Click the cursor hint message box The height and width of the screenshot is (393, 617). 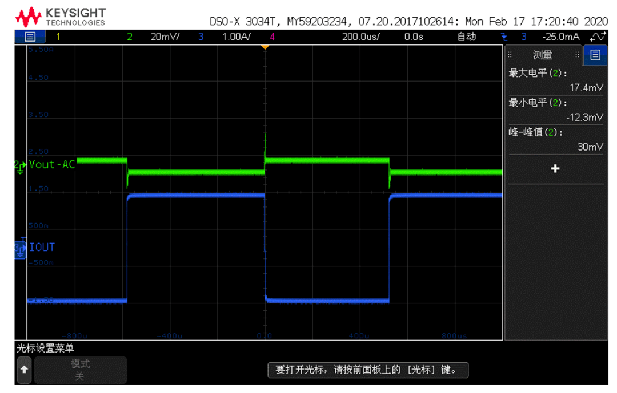[368, 370]
